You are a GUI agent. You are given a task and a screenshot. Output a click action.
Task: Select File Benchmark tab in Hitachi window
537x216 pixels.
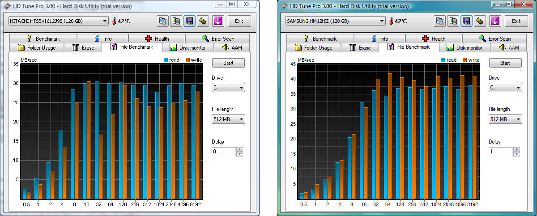[x=132, y=47]
